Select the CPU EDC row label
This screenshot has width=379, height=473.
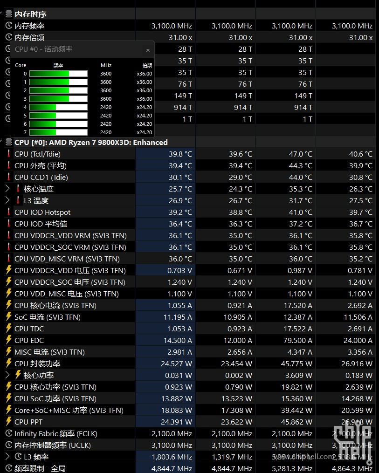pyautogui.click(x=29, y=340)
